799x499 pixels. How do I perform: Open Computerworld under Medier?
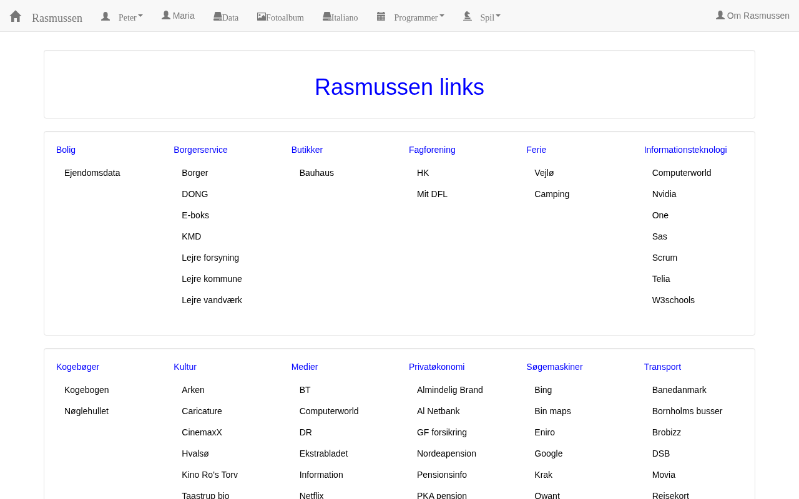pos(329,411)
